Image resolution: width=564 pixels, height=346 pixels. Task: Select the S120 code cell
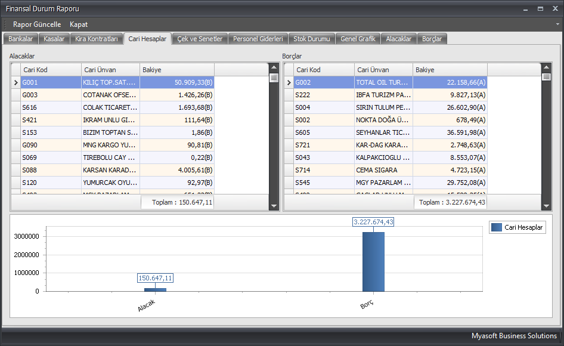click(51, 183)
